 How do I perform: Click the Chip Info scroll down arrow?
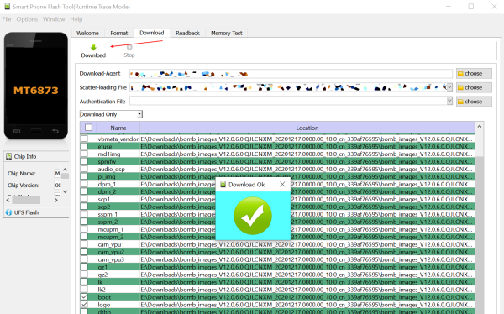click(65, 191)
